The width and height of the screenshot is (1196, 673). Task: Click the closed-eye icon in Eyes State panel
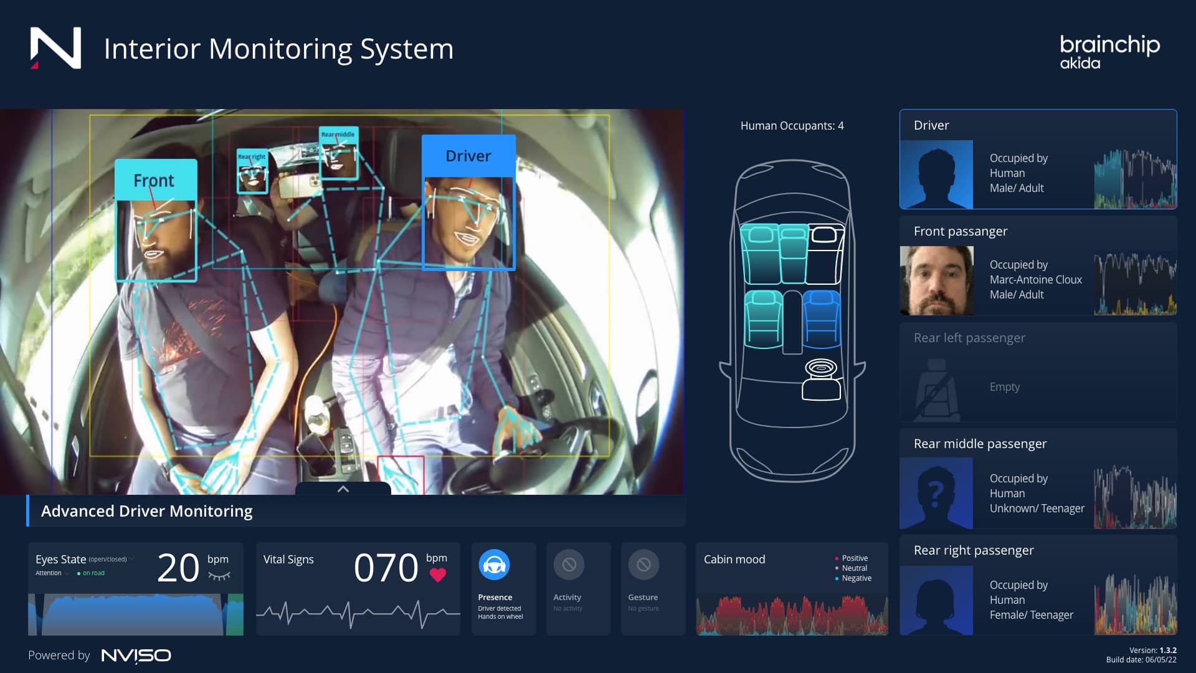[219, 576]
